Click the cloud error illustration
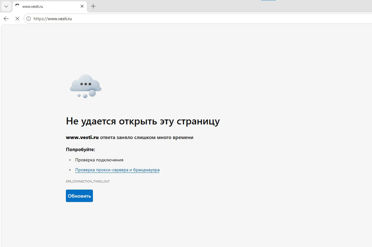 tap(86, 86)
